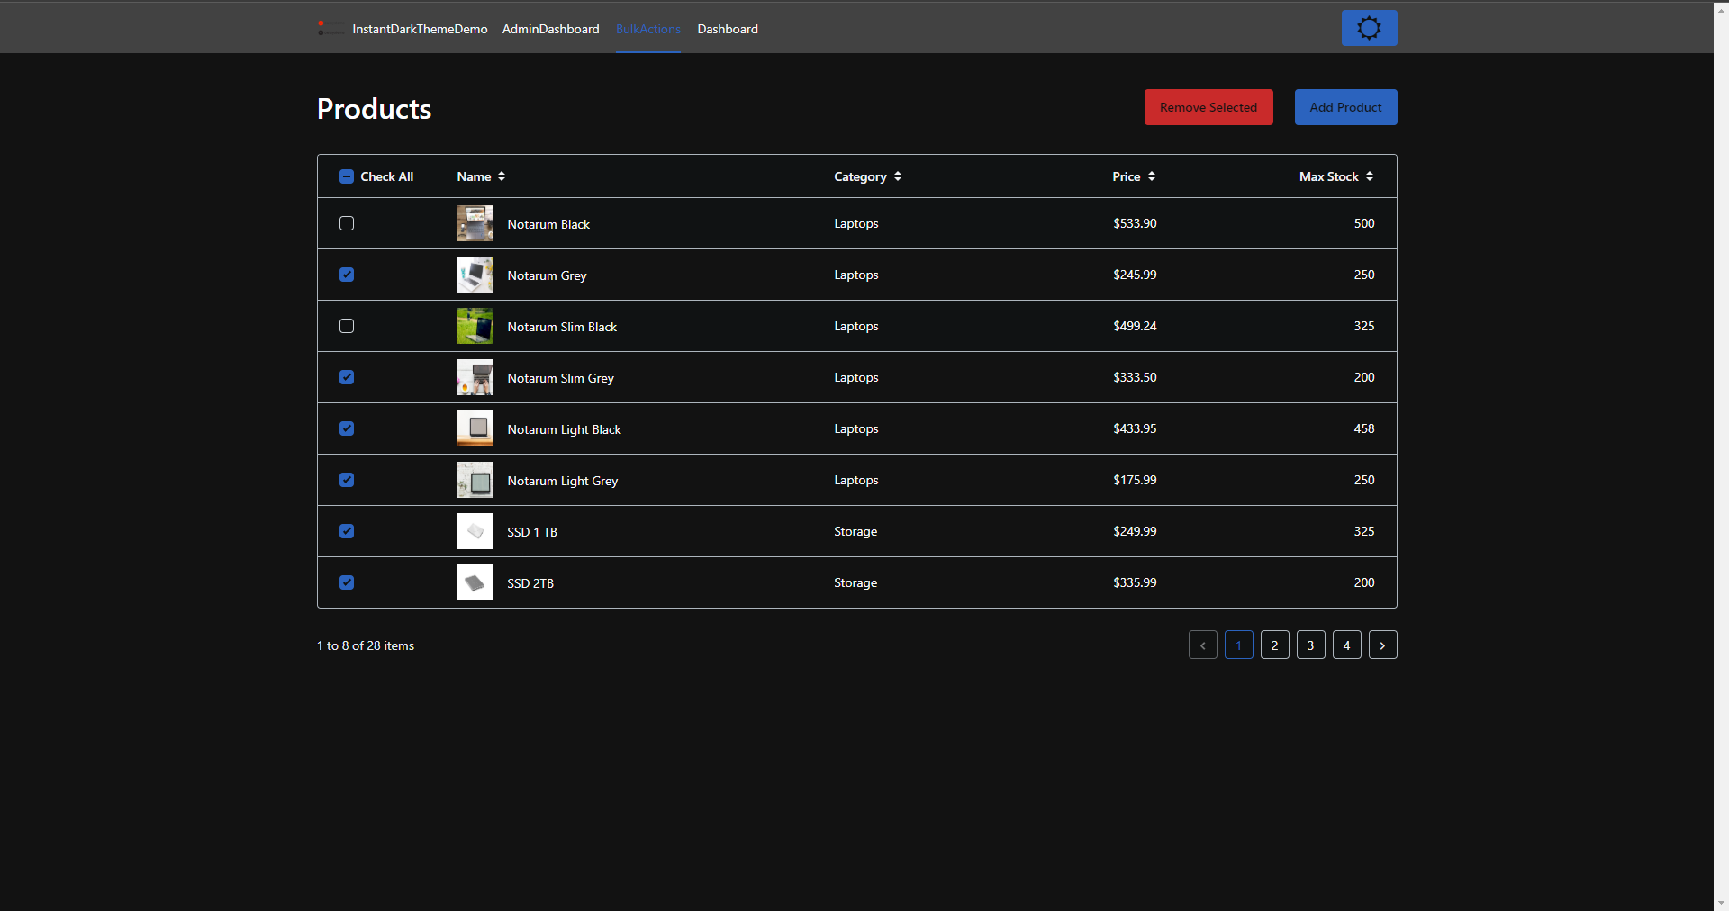Go to next page via right chevron

pyautogui.click(x=1382, y=645)
